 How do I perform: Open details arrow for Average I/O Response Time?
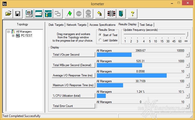pos(187,75)
